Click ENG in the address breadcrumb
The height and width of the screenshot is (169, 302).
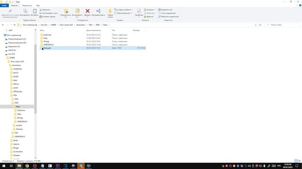[98, 25]
